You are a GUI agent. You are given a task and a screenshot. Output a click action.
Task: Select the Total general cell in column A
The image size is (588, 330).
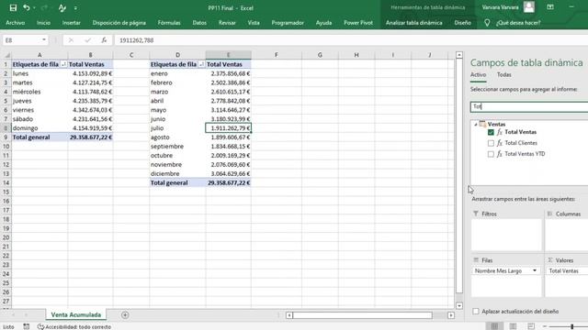[x=40, y=137]
